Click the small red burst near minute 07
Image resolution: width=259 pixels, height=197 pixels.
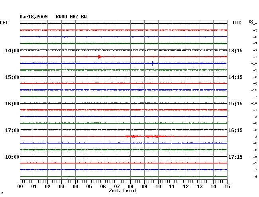pyautogui.click(x=120, y=83)
